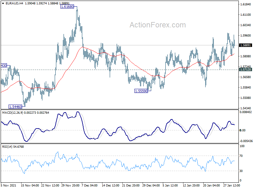This screenshot has width=253, height=189.
Task: Select the current price tag 1.58891
Action: click(x=245, y=45)
